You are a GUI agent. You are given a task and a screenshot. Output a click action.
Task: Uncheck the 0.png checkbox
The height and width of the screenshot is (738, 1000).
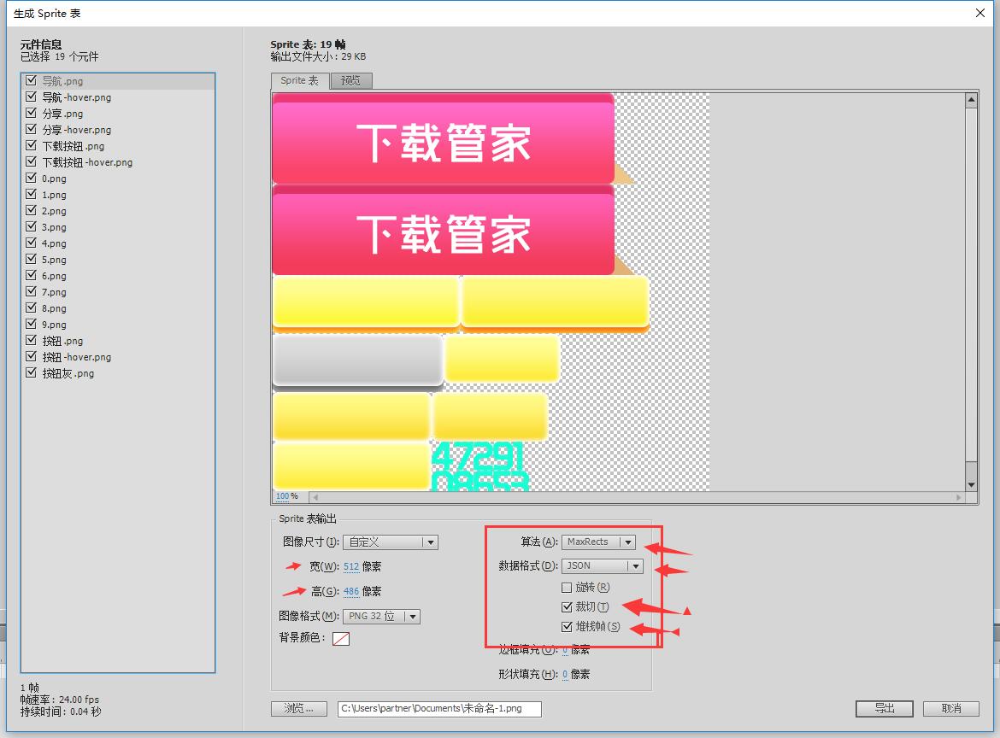pos(31,178)
